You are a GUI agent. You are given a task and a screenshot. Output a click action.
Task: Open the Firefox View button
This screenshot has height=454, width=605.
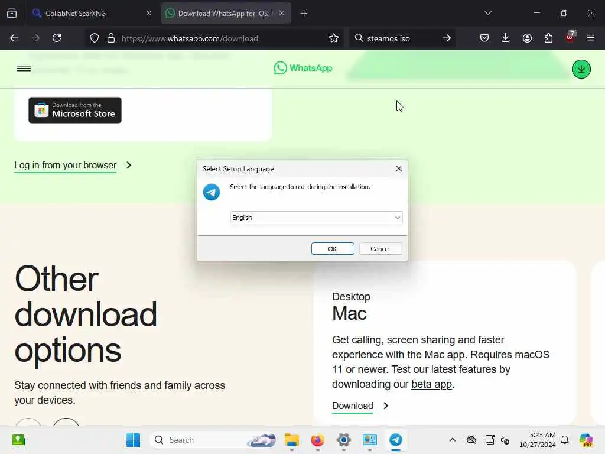coord(12,14)
